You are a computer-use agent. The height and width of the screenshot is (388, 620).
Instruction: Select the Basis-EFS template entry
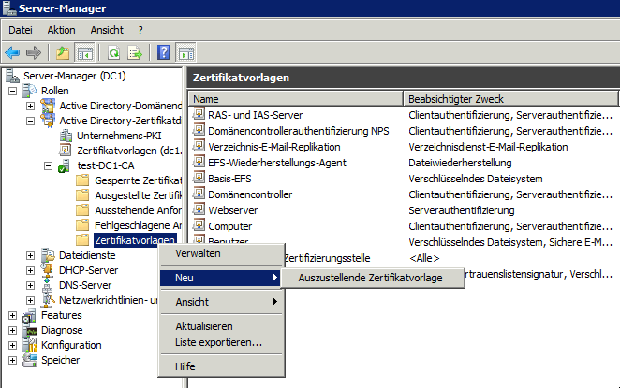pos(234,179)
